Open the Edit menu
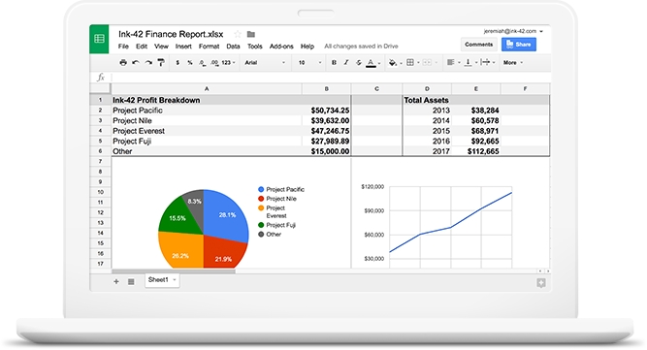This screenshot has height=350, width=647. click(142, 47)
